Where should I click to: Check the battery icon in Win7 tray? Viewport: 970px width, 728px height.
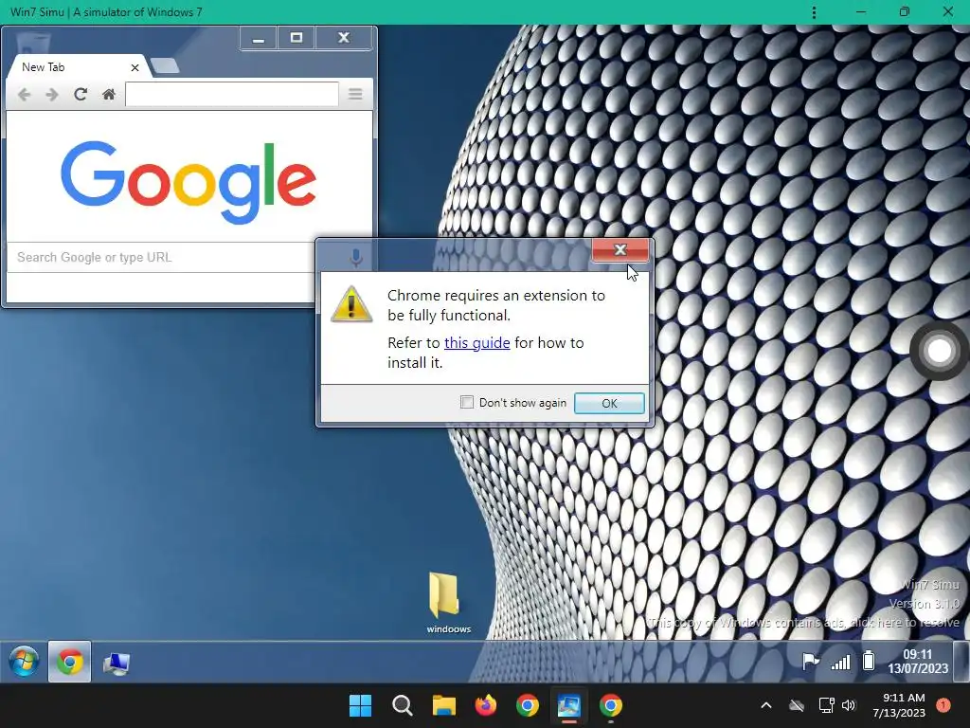[x=869, y=661]
